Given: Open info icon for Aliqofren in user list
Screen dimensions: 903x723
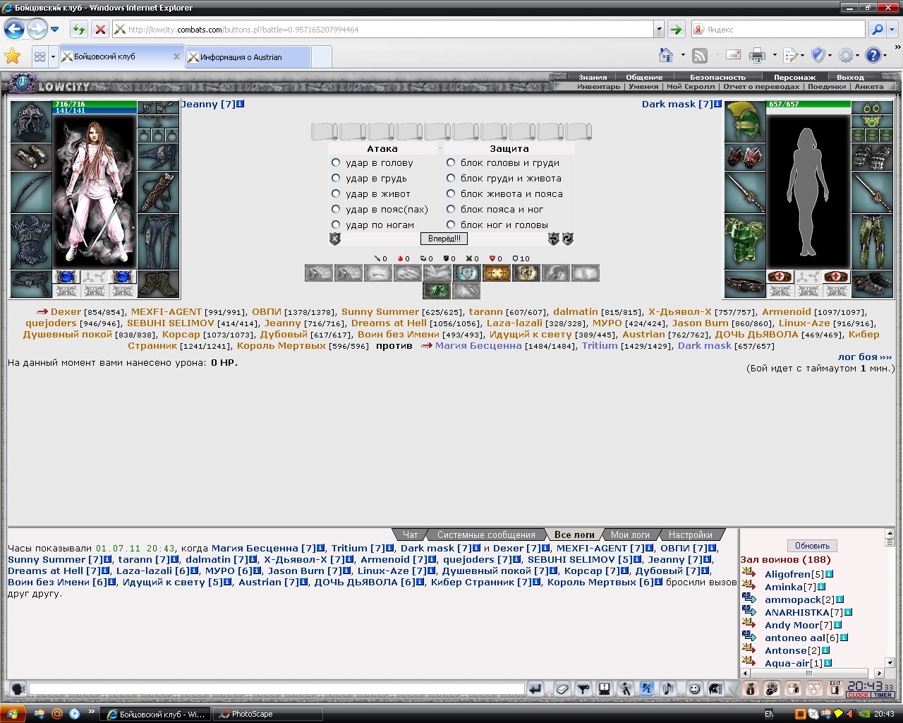Looking at the screenshot, I should tap(830, 574).
